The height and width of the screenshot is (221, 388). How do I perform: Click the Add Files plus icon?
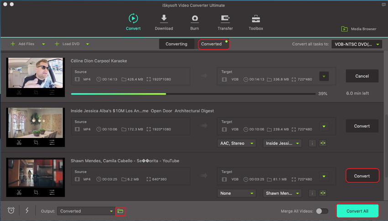(13, 44)
